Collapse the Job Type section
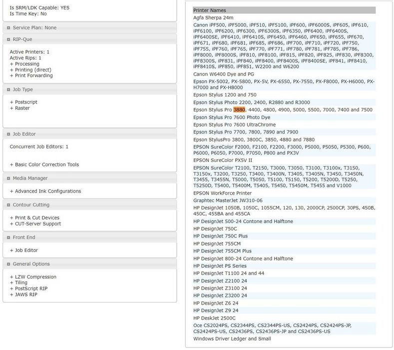Viewport: 394px width, 350px height. click(x=8, y=89)
